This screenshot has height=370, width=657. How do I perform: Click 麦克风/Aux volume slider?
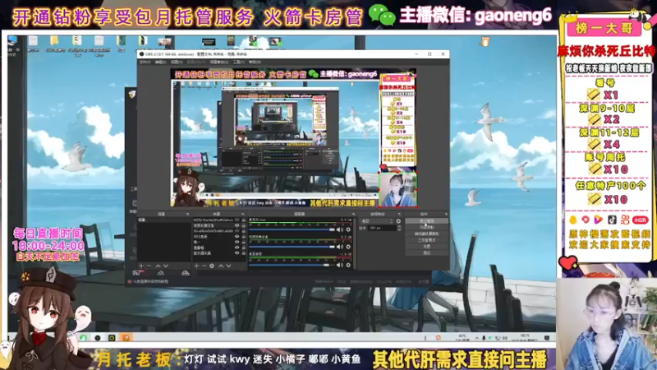click(x=292, y=229)
